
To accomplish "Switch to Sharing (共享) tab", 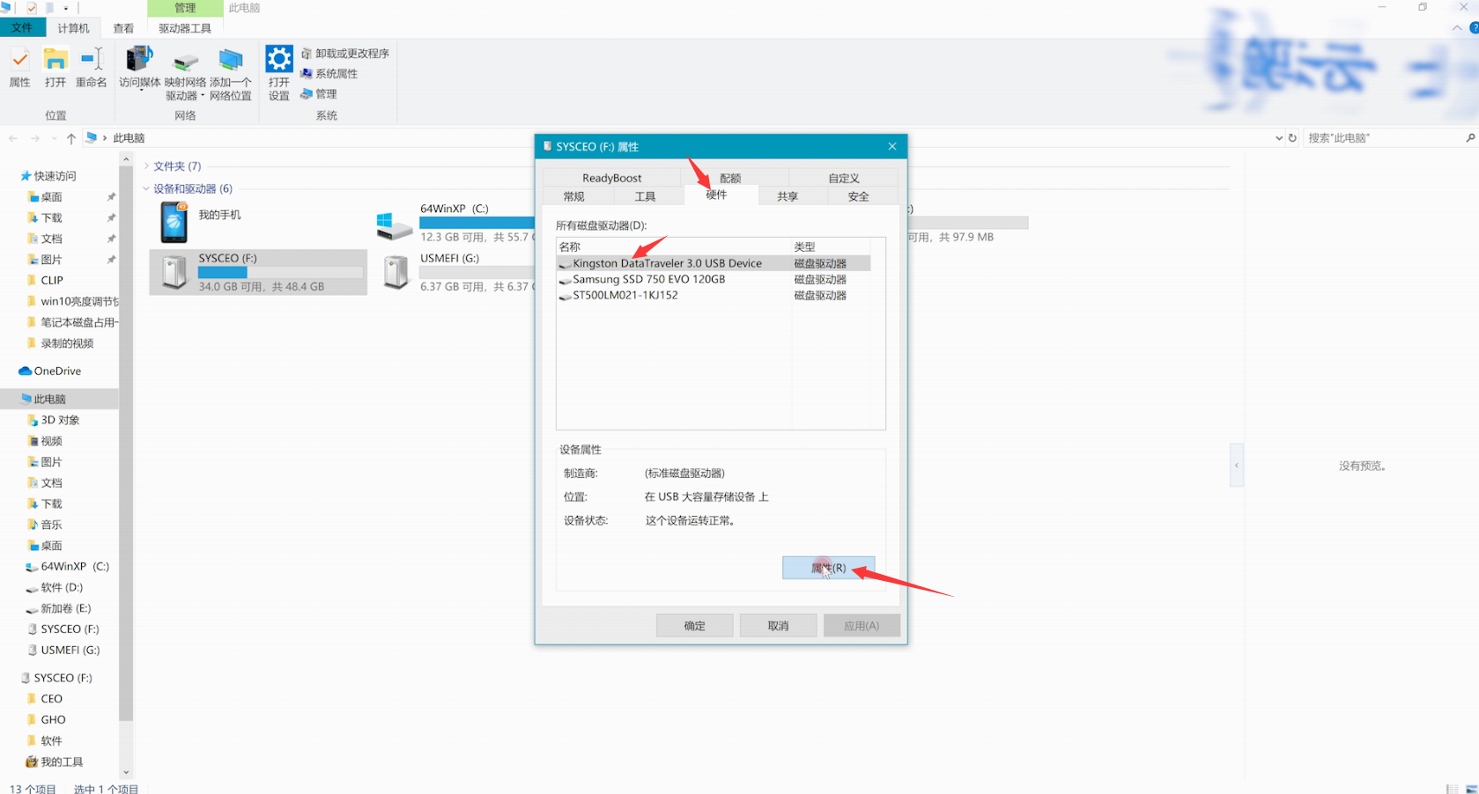I will [788, 196].
